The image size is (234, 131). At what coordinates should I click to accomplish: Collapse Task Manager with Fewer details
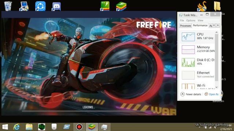click(191, 94)
